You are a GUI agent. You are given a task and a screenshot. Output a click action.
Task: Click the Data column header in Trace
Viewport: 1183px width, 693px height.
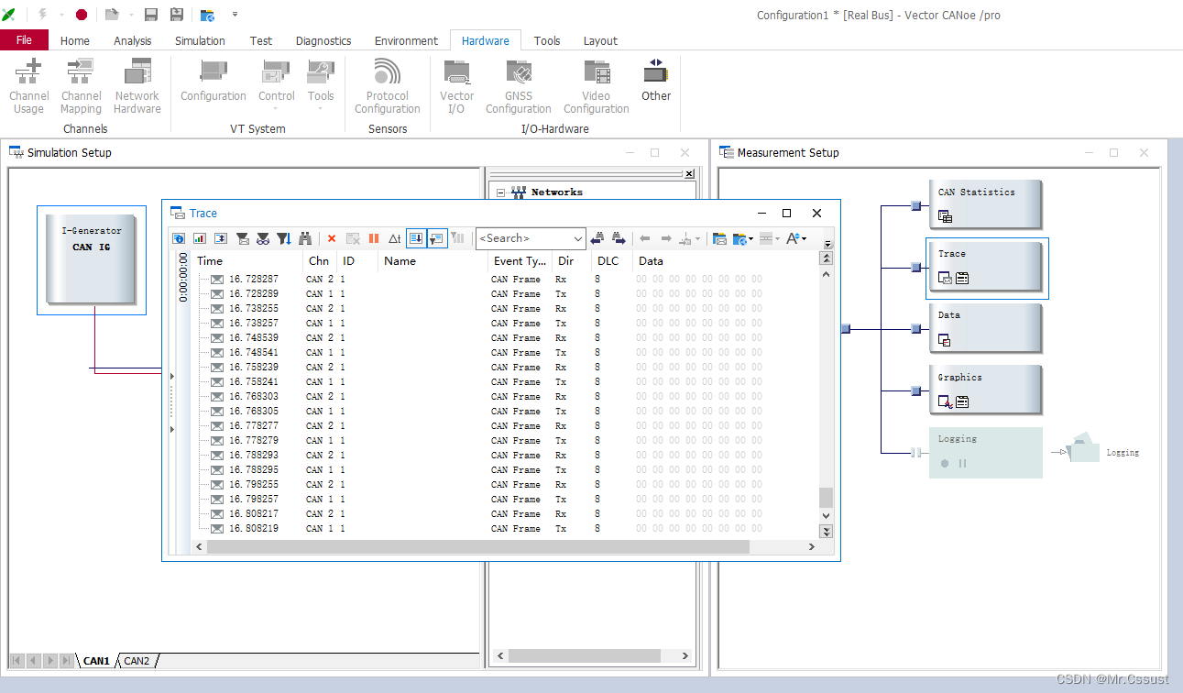click(x=724, y=261)
